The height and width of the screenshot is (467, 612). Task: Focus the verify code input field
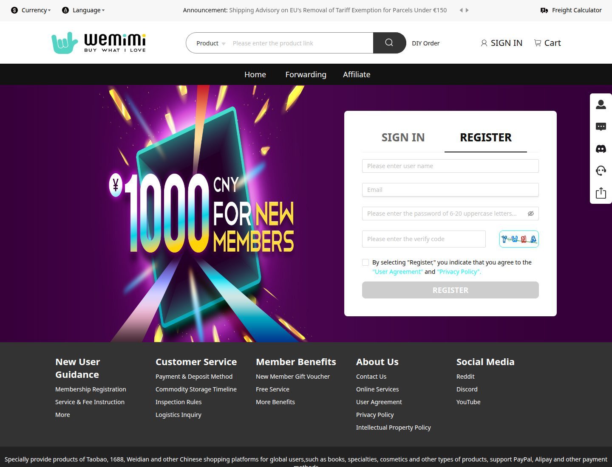click(x=424, y=239)
